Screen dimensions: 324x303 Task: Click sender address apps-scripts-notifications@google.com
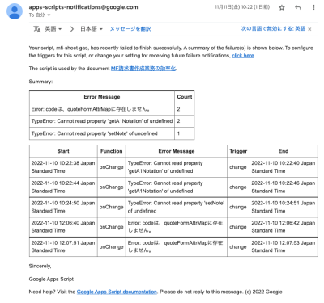pyautogui.click(x=83, y=7)
